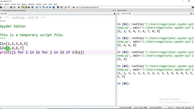Go forward with the right arrow icon
This screenshot has height=109, width=194.
pos(77,7)
